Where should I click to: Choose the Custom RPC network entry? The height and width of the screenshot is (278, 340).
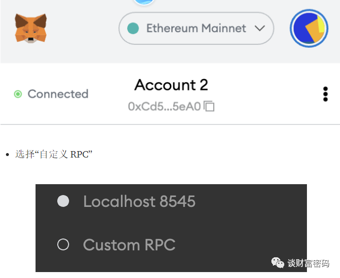pos(171,244)
